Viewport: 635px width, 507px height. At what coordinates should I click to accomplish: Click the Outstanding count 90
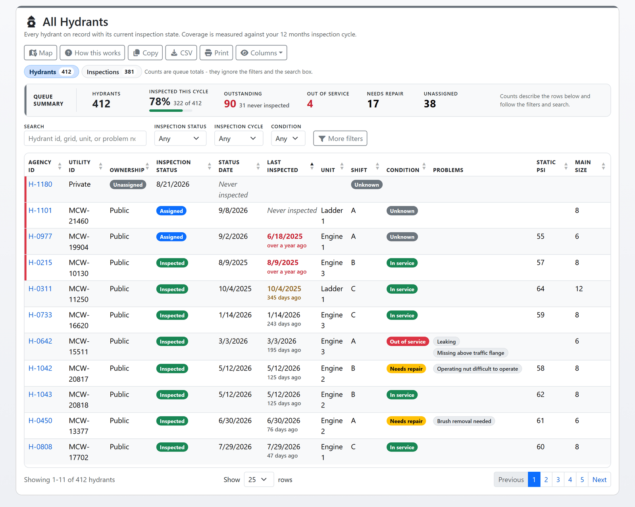click(230, 104)
